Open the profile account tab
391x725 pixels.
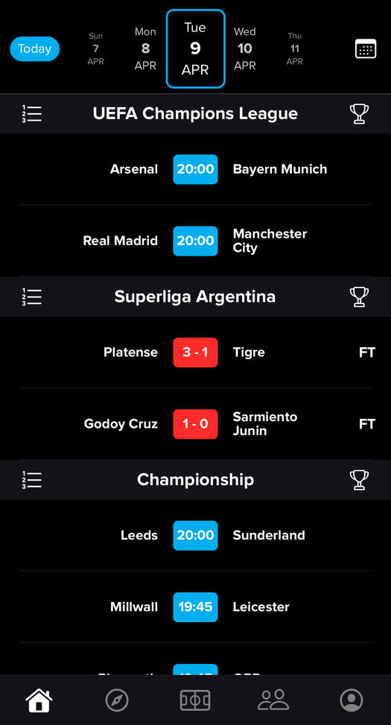click(352, 700)
